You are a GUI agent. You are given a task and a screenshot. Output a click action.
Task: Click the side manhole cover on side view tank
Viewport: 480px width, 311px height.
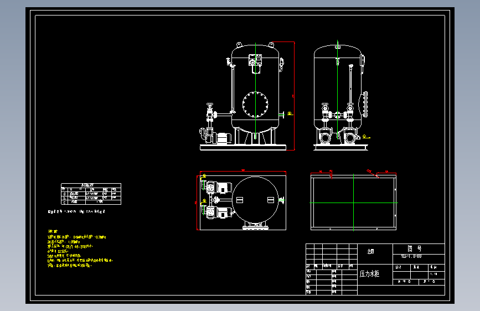[365, 104]
